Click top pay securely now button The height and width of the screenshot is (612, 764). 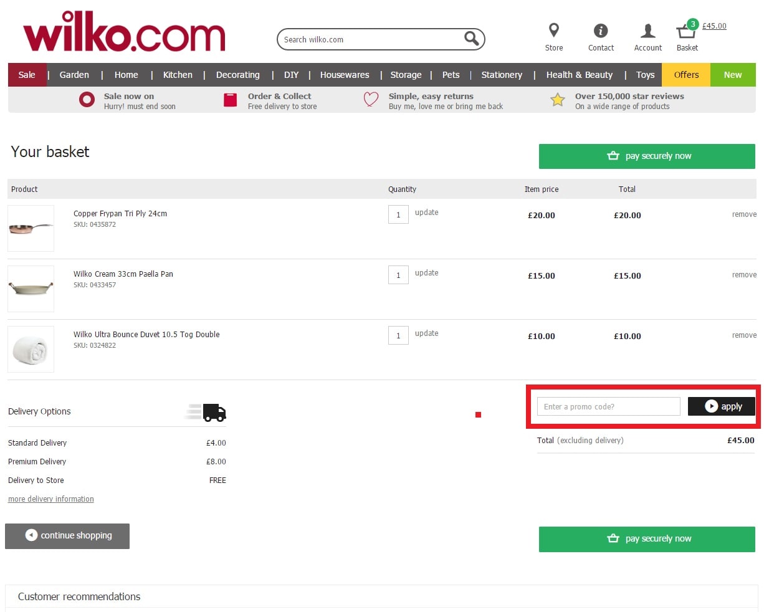tap(647, 156)
